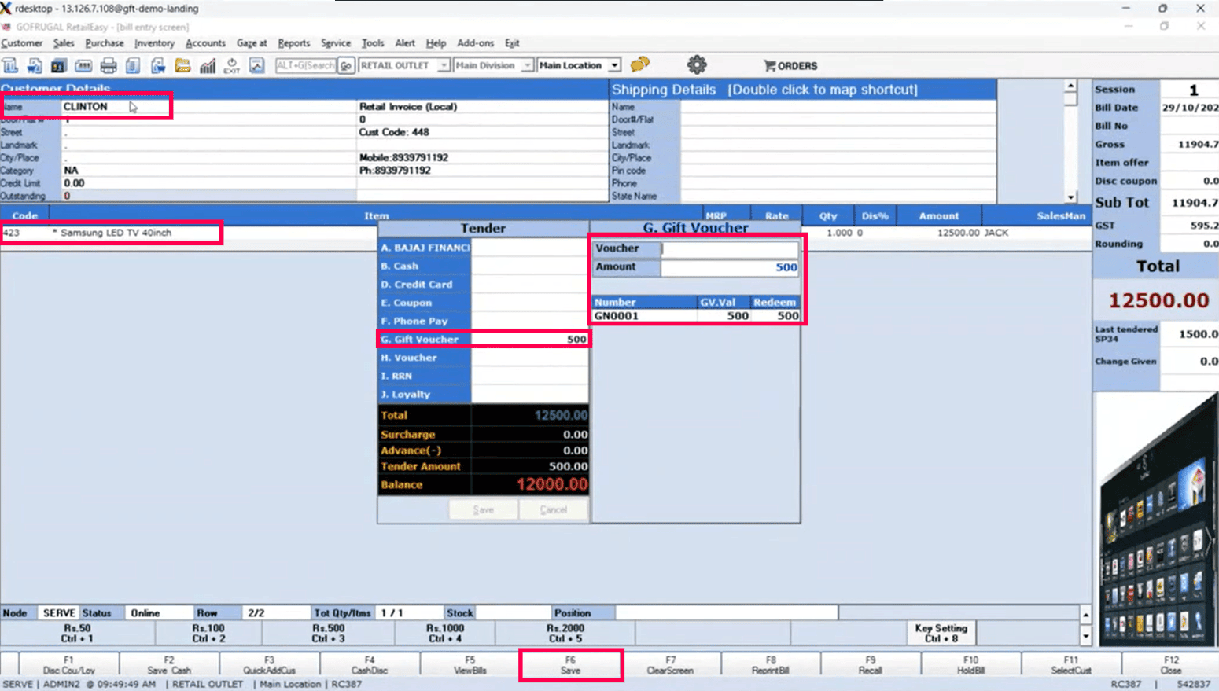Click the Rs.500 quick cash button

pyautogui.click(x=328, y=634)
